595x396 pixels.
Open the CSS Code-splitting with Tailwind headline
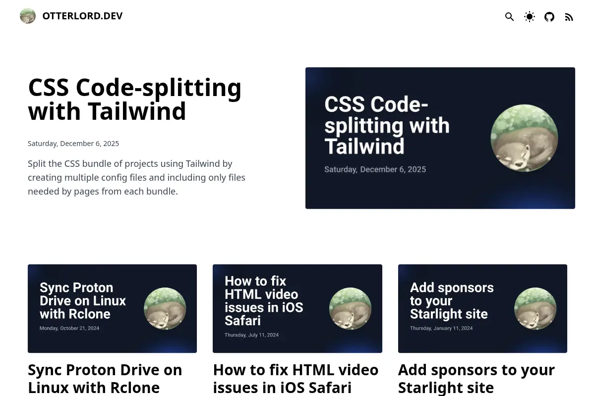click(135, 99)
